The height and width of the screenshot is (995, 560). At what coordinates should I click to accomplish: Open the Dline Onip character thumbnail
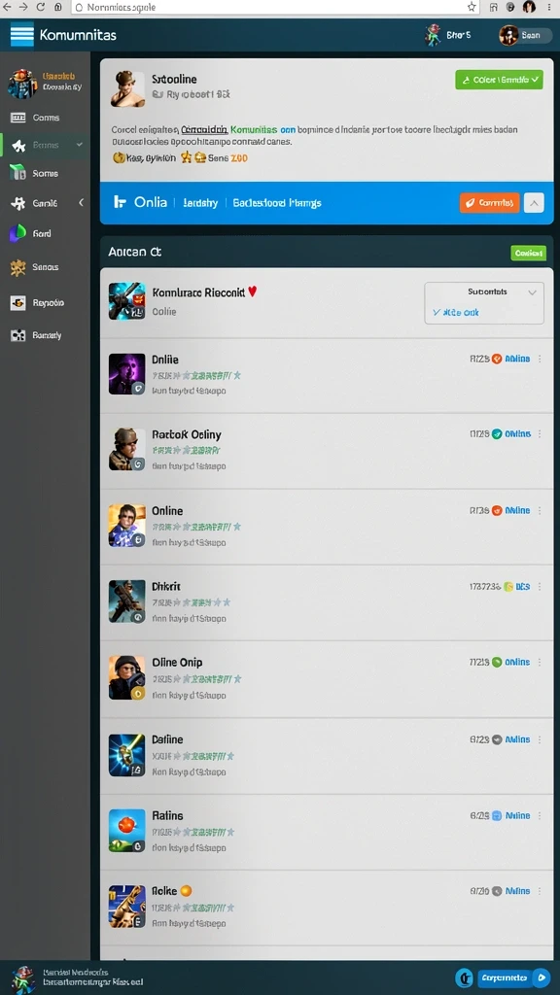click(127, 677)
